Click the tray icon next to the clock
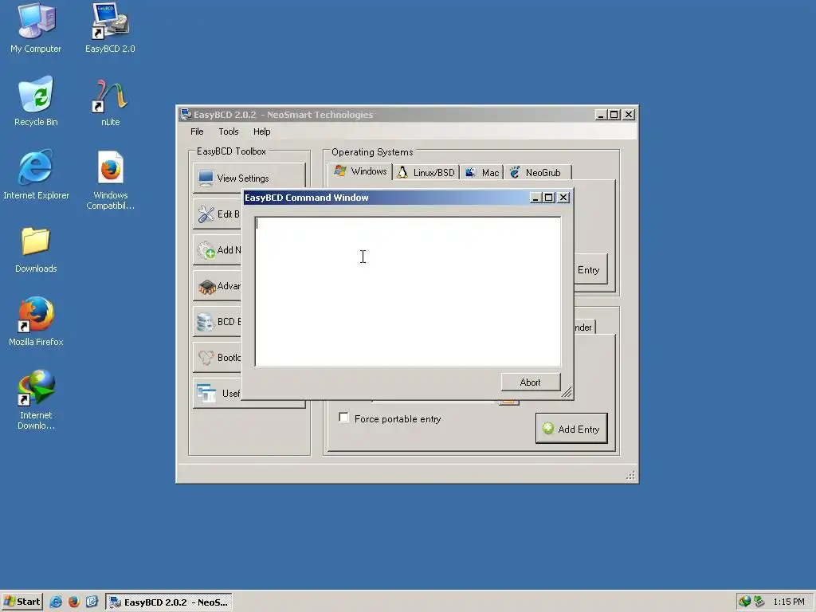 759,602
